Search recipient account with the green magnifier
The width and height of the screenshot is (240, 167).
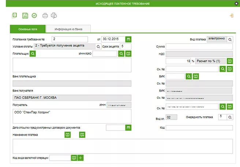(222, 106)
